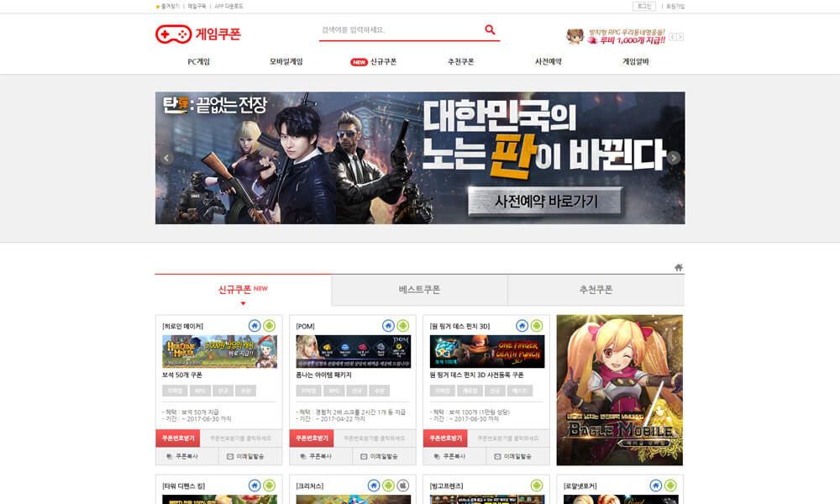
Task: Click the Android icon on the 로얄넷포커 card
Action: pos(670,486)
